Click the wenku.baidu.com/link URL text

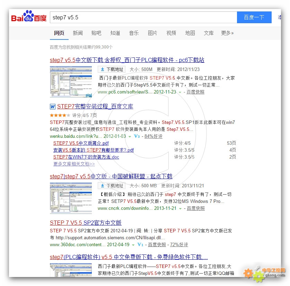76,136
